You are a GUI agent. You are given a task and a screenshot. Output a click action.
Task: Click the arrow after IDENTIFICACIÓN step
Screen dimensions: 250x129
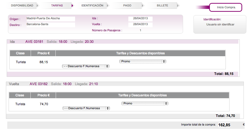pos(108,6)
